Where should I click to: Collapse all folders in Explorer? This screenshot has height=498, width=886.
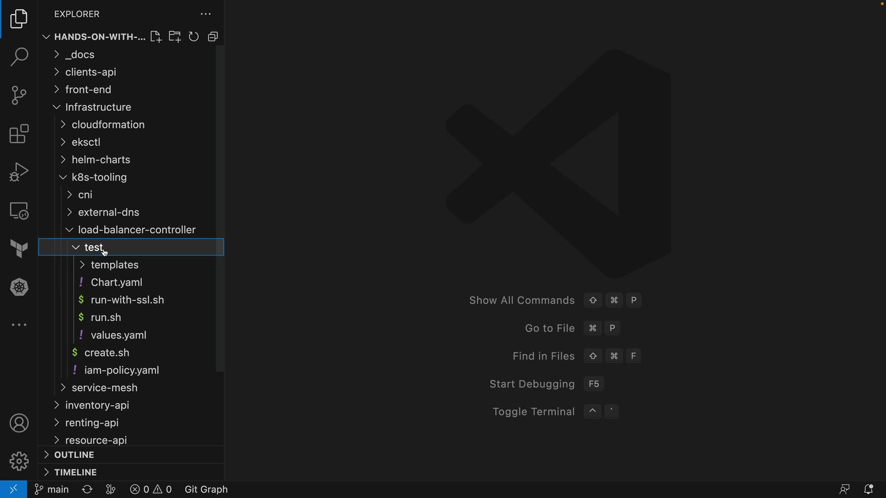[x=213, y=37]
